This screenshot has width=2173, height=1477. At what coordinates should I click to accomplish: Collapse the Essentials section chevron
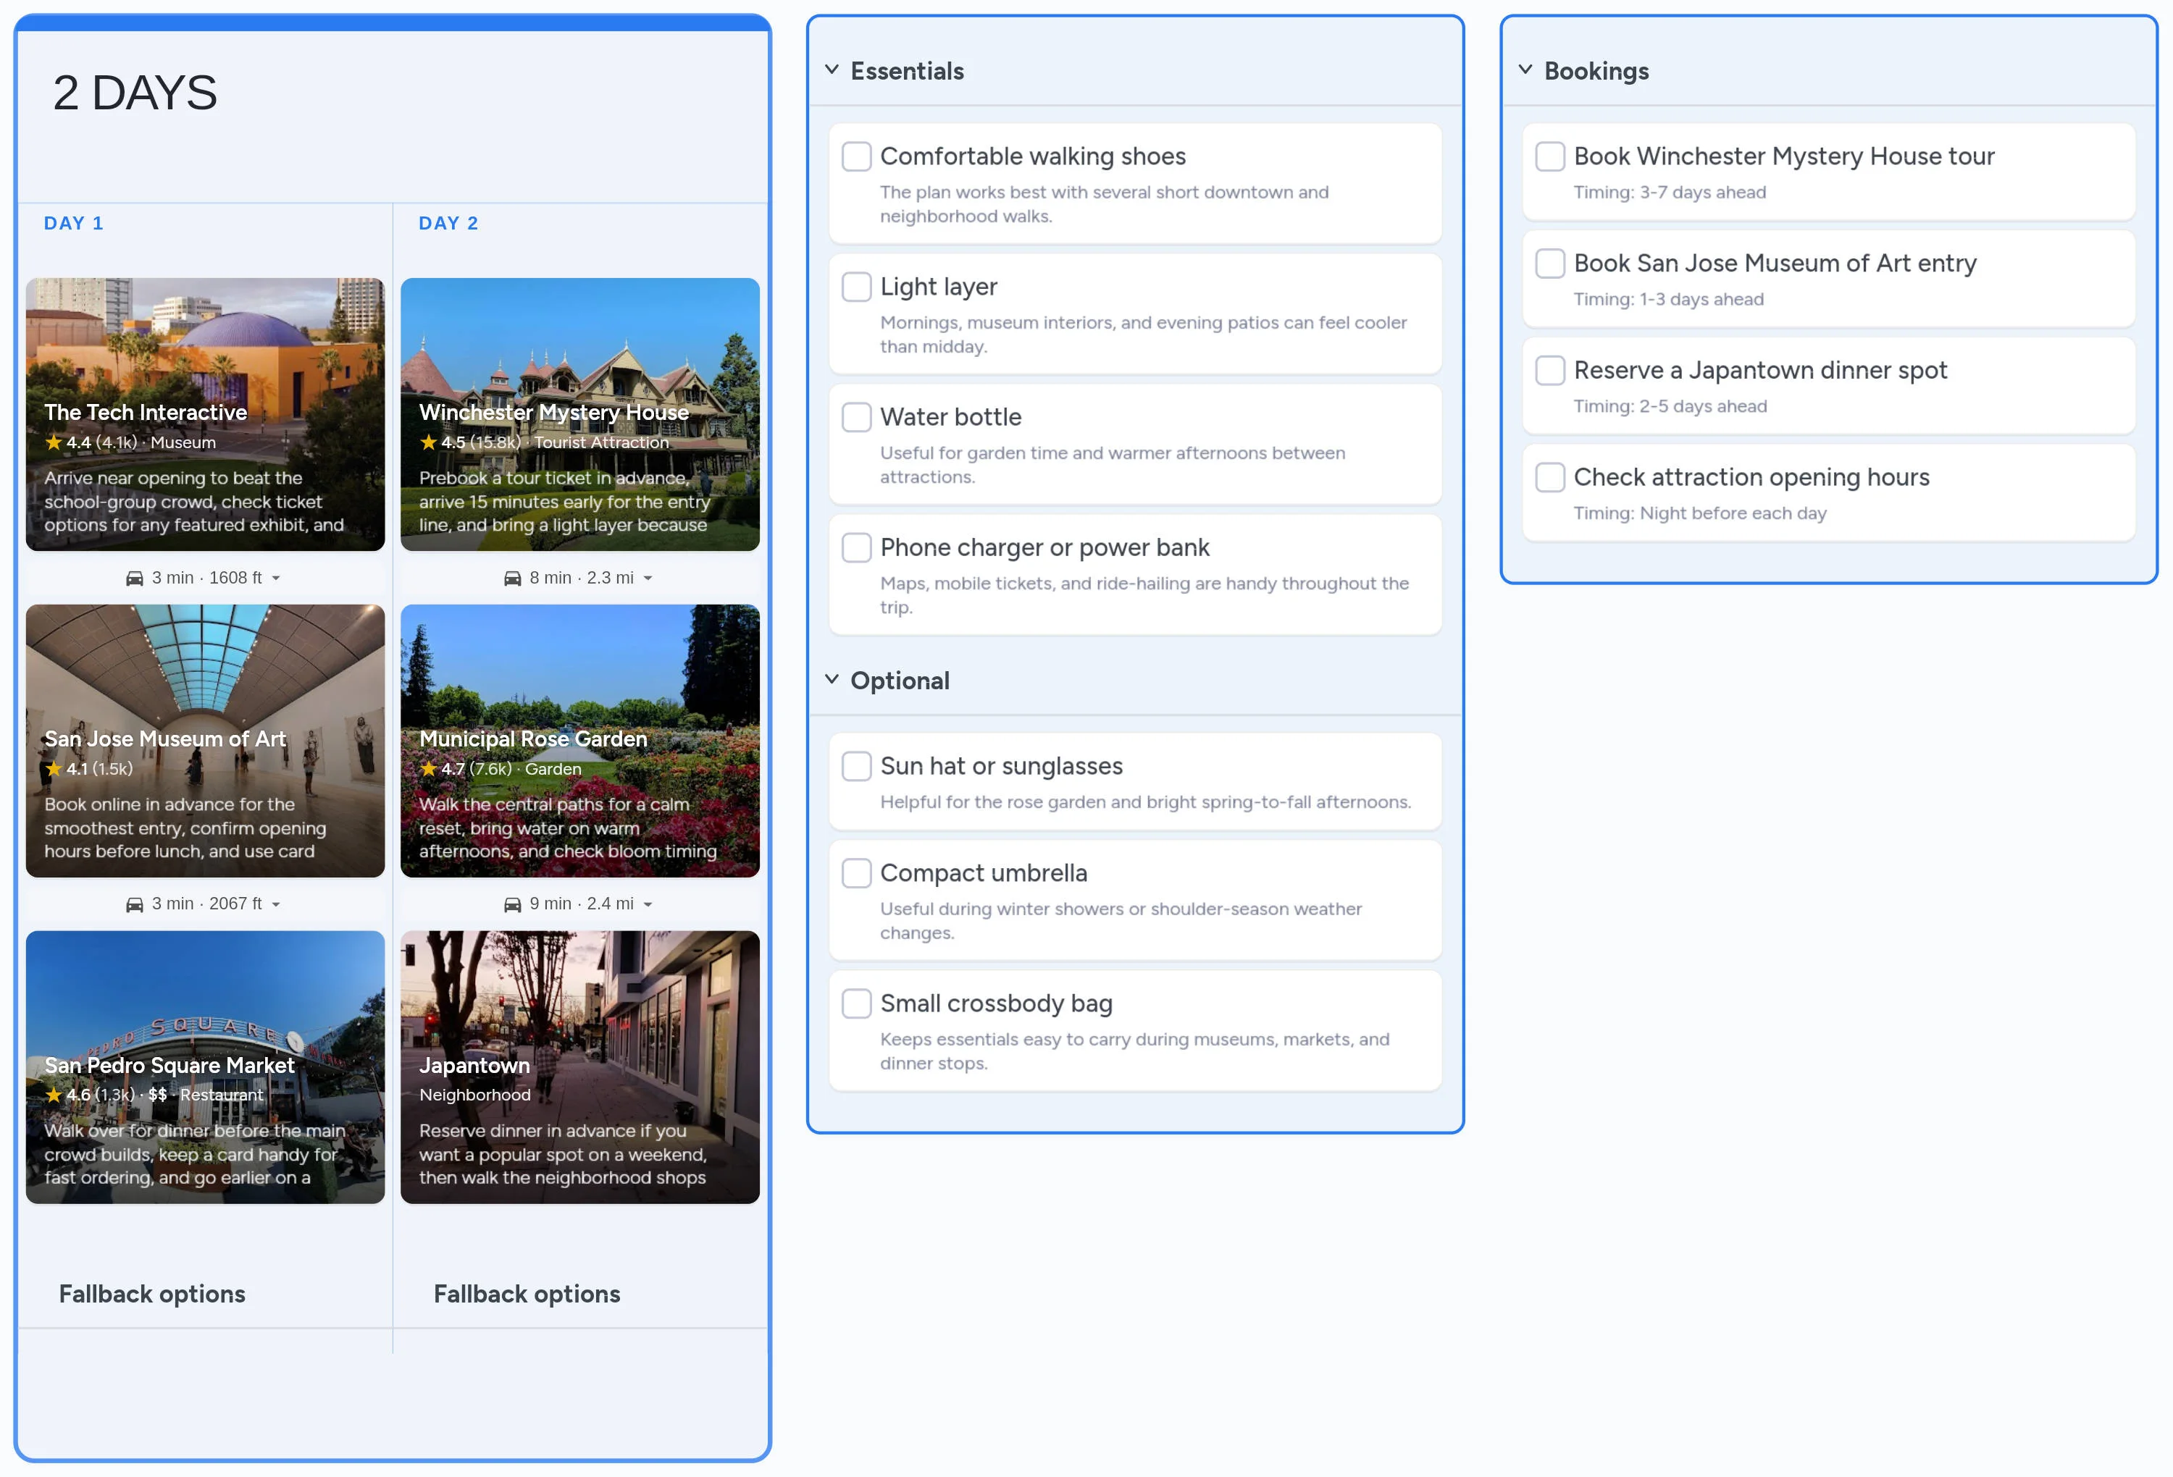tap(832, 70)
